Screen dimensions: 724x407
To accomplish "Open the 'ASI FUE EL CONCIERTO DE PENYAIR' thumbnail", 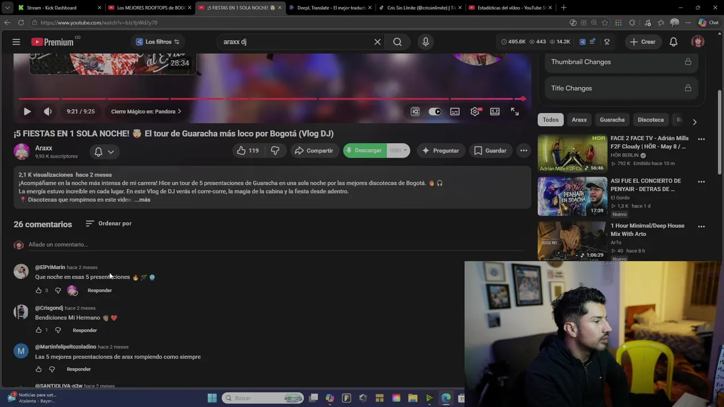I will pos(572,196).
